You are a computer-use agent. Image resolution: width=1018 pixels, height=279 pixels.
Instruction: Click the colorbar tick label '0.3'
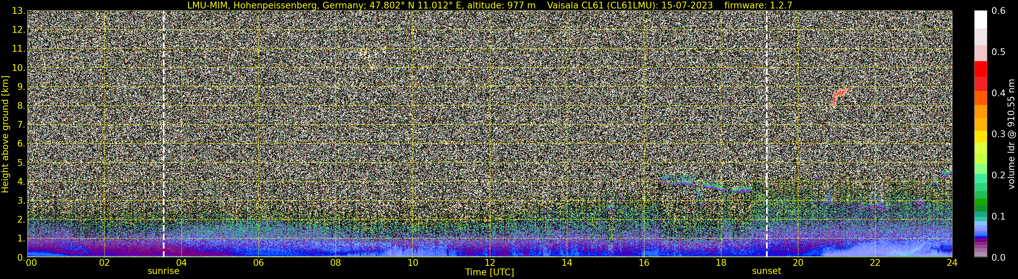(x=998, y=134)
